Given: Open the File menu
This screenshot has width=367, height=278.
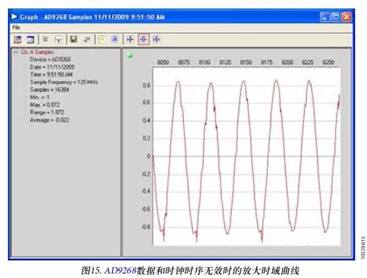Looking at the screenshot, I should [x=16, y=28].
